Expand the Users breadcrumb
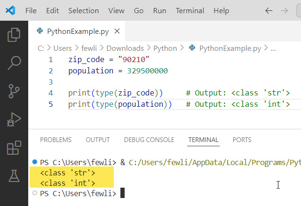 click(63, 48)
